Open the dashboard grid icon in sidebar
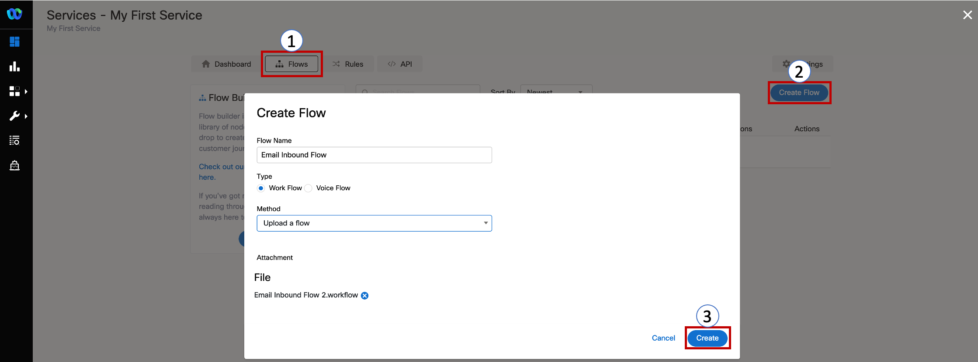This screenshot has width=978, height=362. 14,41
